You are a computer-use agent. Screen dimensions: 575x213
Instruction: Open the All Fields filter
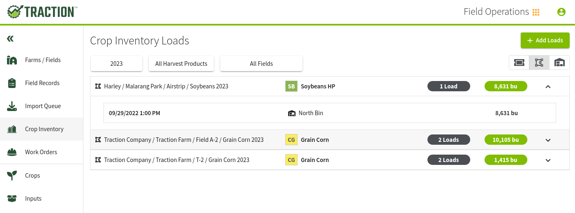click(261, 64)
